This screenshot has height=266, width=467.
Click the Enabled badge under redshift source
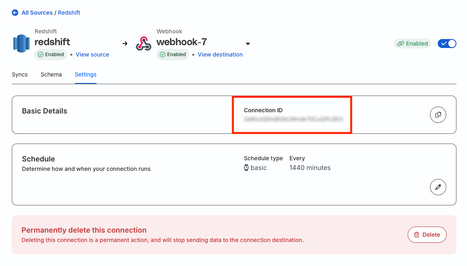point(51,55)
